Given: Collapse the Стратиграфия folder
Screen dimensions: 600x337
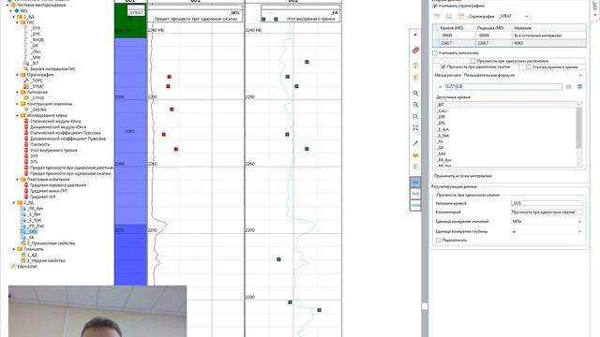Looking at the screenshot, I should click(17, 75).
